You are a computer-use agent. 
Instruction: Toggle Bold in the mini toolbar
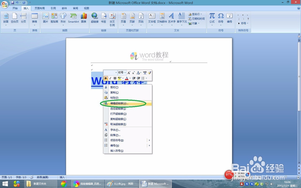point(106,78)
